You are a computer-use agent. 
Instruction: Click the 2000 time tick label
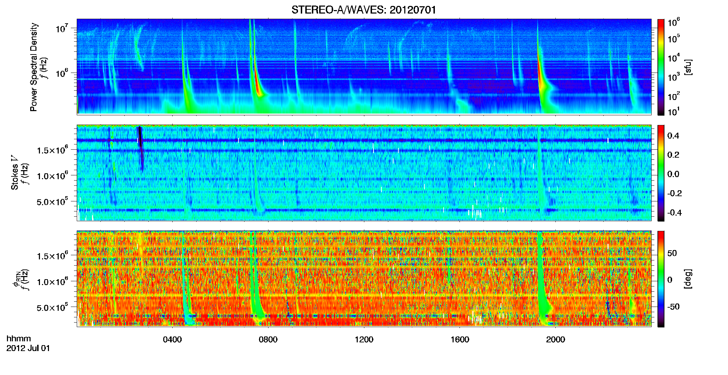pos(556,339)
